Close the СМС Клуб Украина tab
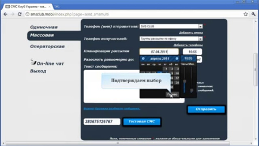The height and width of the screenshot is (146, 259). pyautogui.click(x=49, y=6)
